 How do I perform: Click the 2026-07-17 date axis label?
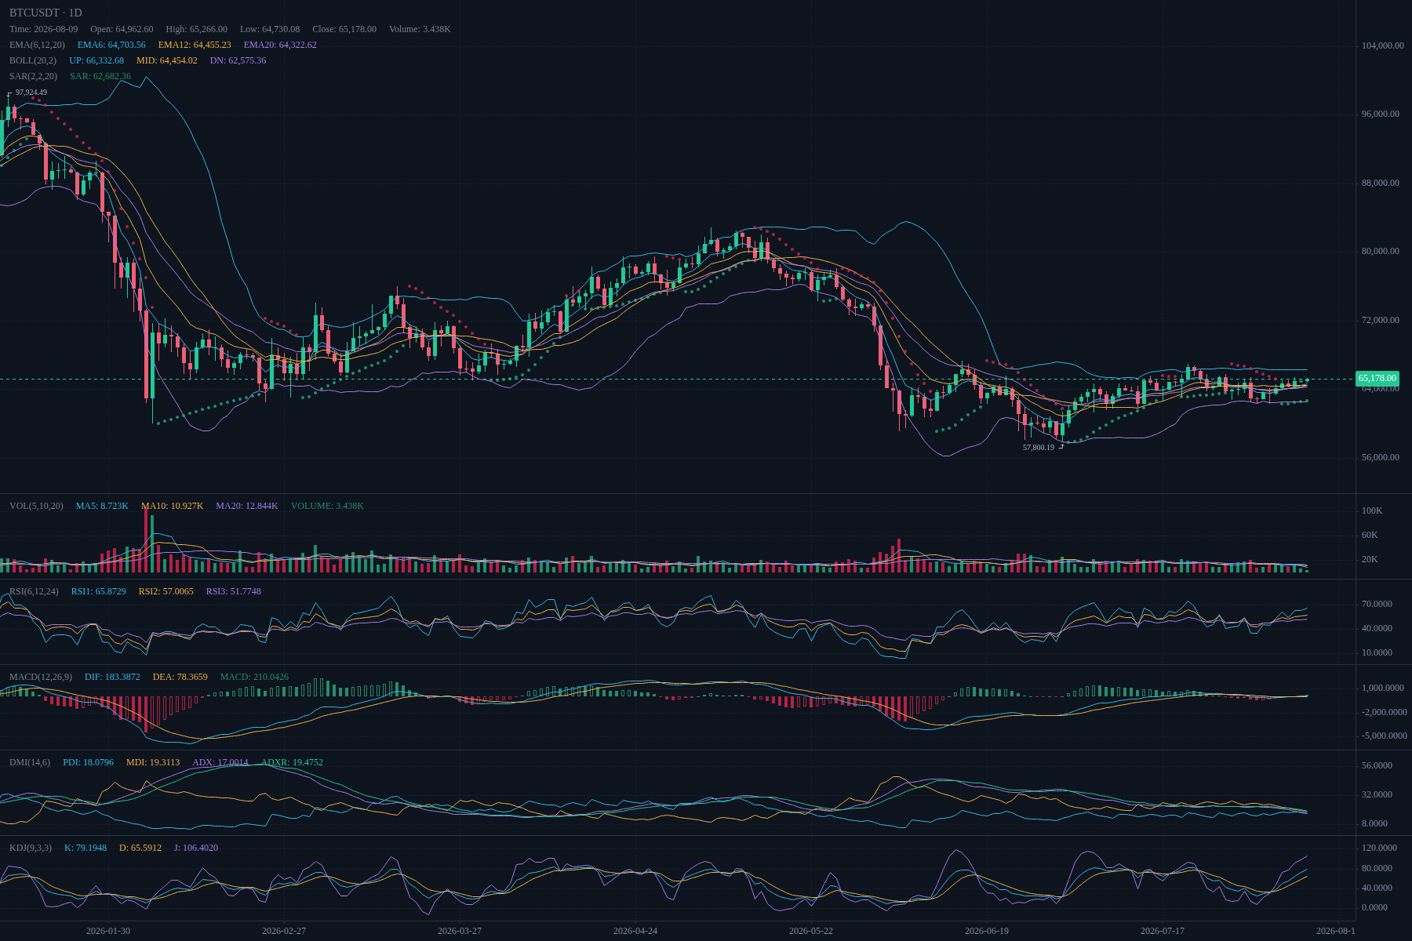tap(1163, 931)
